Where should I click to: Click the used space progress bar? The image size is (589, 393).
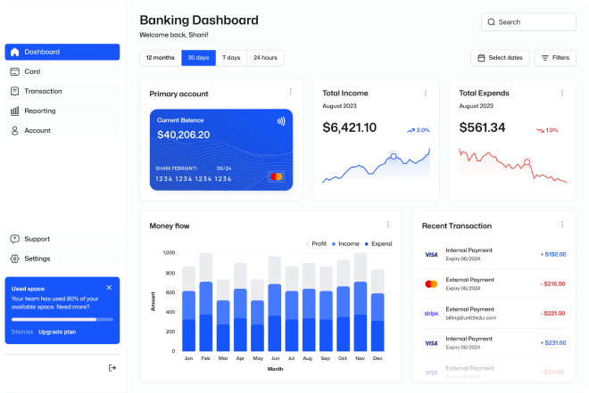point(62,318)
